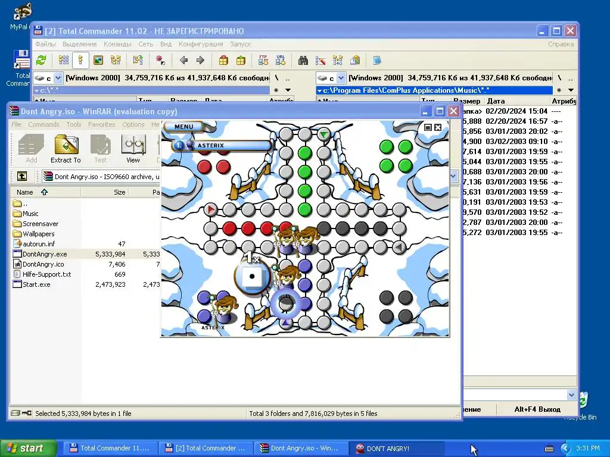Expand the Total Commander command line dropdown
The image size is (610, 457).
(571, 395)
